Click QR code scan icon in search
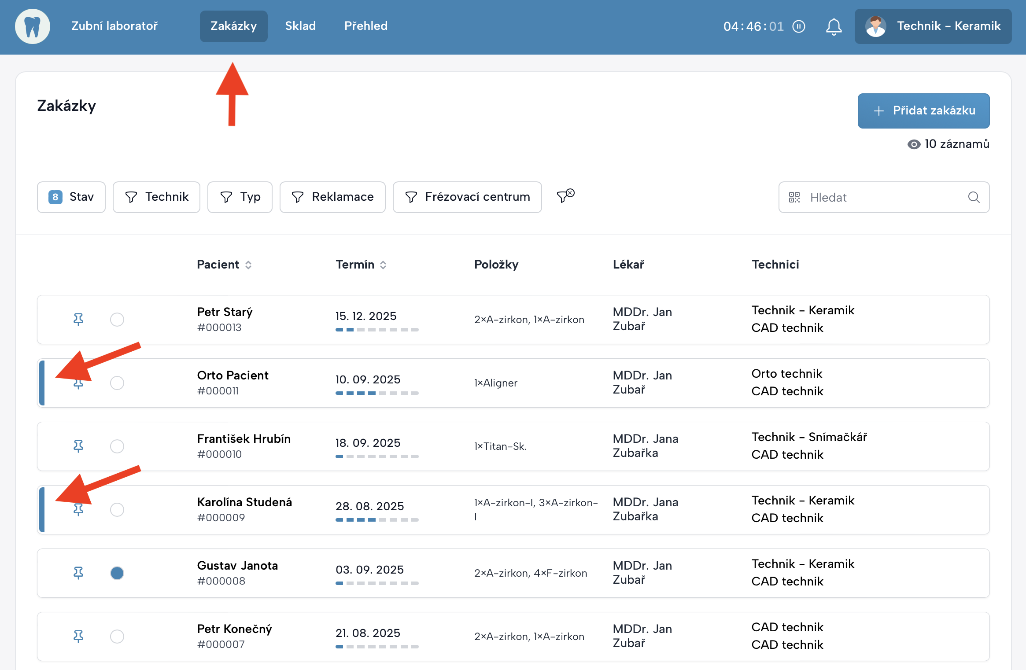The image size is (1026, 670). (794, 197)
